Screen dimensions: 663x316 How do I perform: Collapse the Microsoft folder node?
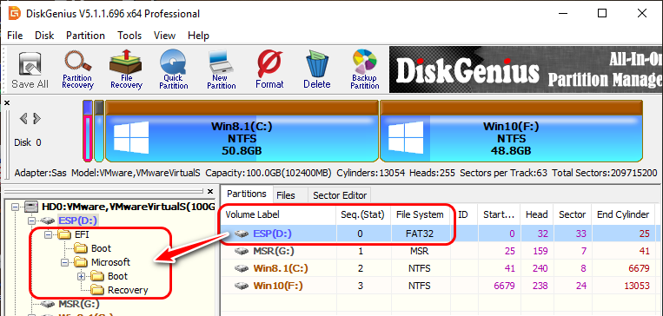point(64,262)
